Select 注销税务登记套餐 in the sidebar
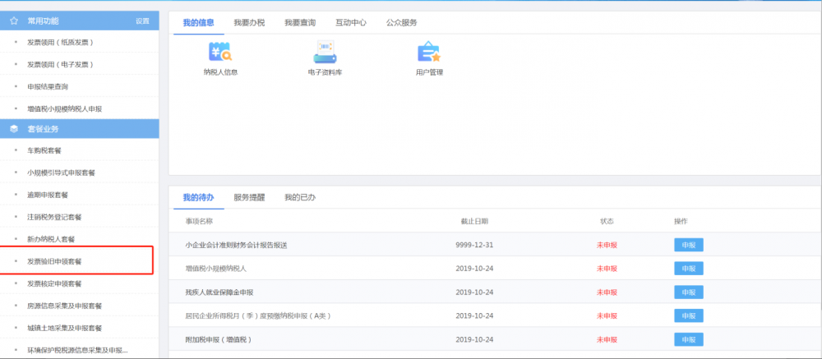 [x=54, y=217]
